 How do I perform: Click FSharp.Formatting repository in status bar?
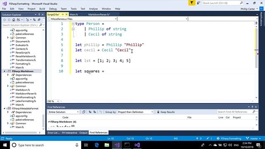click(x=229, y=138)
